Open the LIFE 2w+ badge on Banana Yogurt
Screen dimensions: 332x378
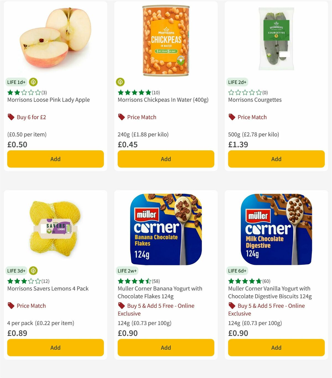127,271
